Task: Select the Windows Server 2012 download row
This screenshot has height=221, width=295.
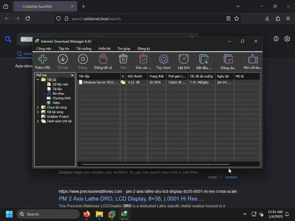Action: 168,82
